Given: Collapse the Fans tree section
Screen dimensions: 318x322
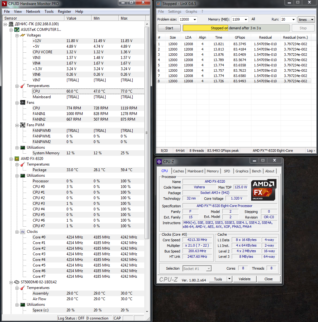Looking at the screenshot, I should coord(17,103).
